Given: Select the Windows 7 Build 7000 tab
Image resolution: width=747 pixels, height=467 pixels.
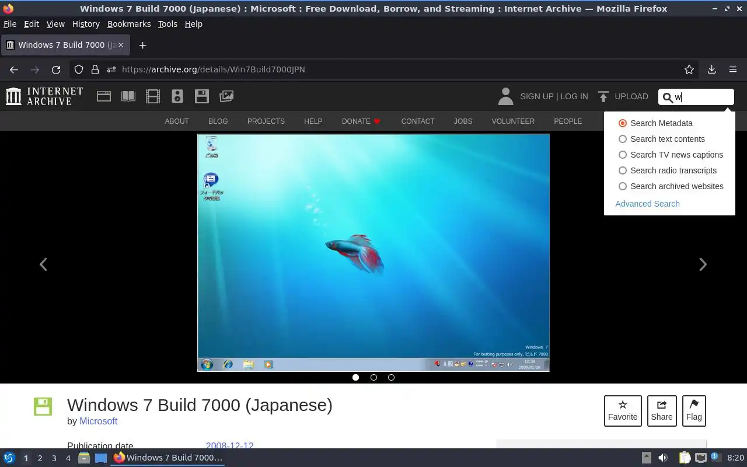Looking at the screenshot, I should (65, 45).
